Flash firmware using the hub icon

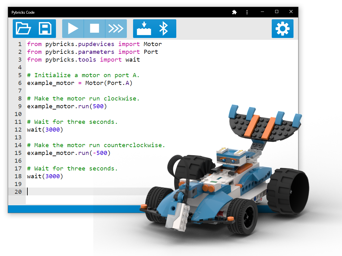pyautogui.click(x=144, y=28)
